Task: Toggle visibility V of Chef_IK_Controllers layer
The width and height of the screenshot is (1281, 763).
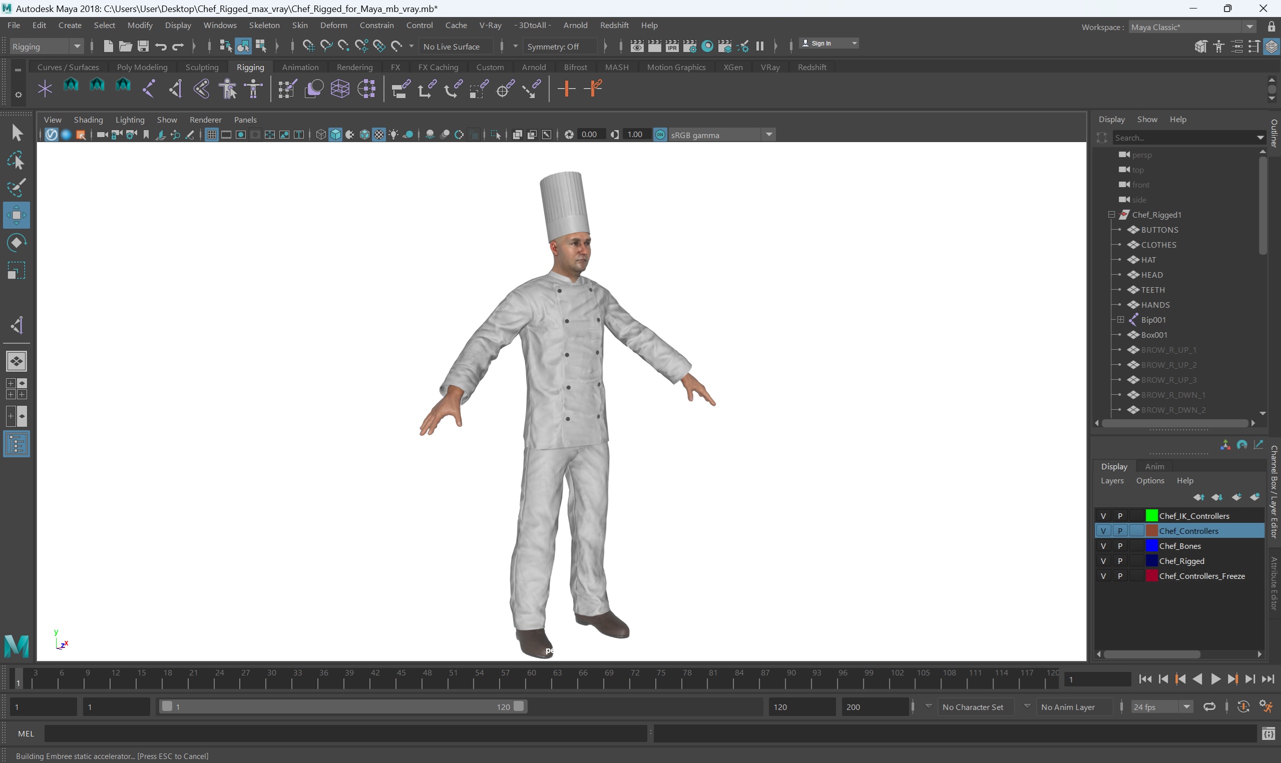Action: point(1103,516)
